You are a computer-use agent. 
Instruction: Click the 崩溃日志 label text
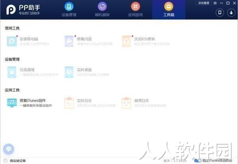click(142, 100)
